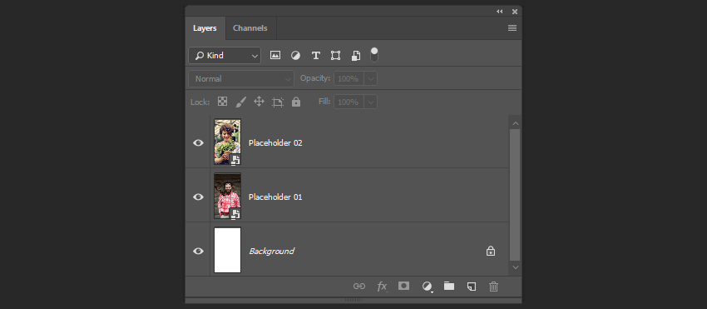The width and height of the screenshot is (707, 309).
Task: Expand the Opacity slider arrow
Action: [371, 78]
